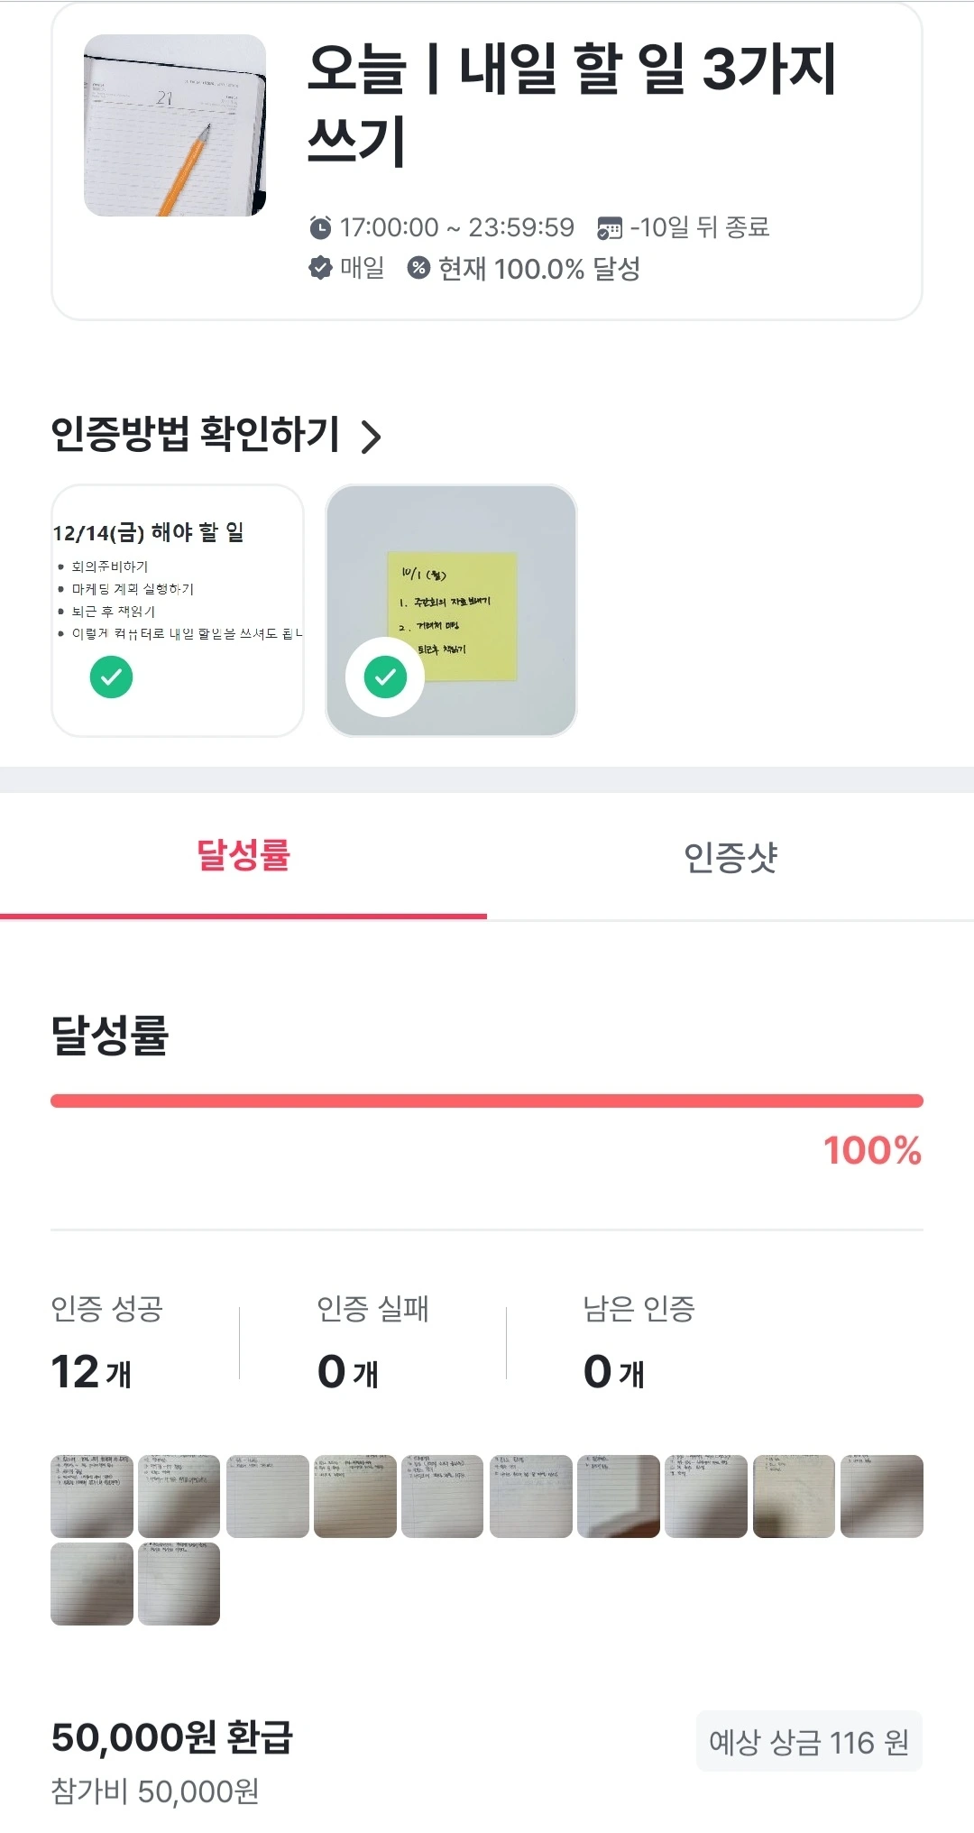The height and width of the screenshot is (1833, 974).
Task: Open the first certification photo thumbnail
Action: pos(92,1496)
